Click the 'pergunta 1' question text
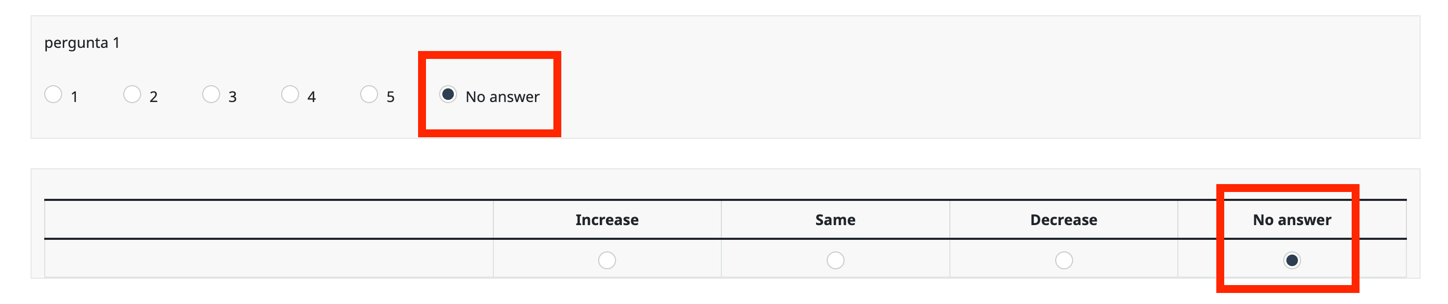Screen dimensions: 1448x304 pyautogui.click(x=82, y=43)
